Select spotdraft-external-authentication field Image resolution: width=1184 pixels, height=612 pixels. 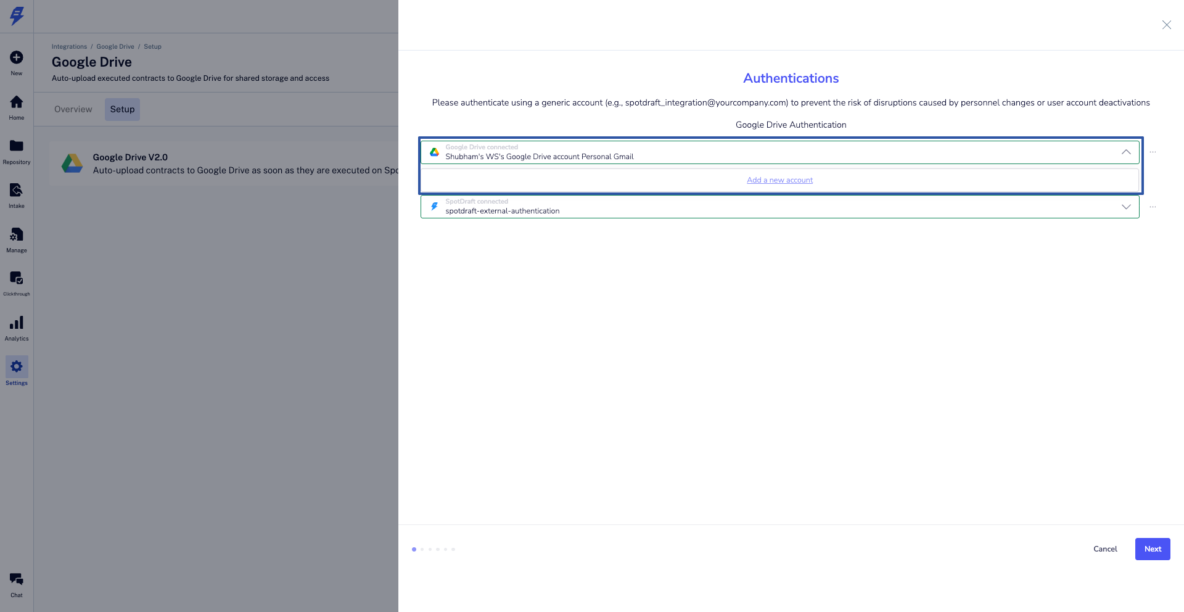click(779, 207)
